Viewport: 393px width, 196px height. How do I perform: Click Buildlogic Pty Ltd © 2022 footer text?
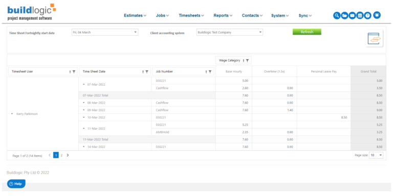coord(28,173)
